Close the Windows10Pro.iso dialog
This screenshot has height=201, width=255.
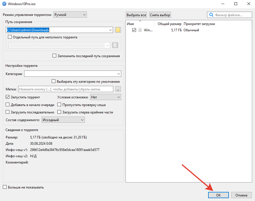point(249,4)
